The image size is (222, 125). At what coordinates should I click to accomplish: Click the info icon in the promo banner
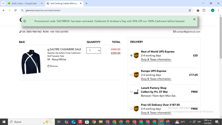tap(25, 21)
